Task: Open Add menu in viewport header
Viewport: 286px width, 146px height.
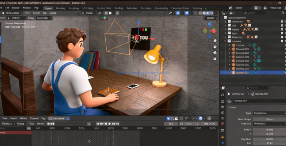Action: click(45, 13)
